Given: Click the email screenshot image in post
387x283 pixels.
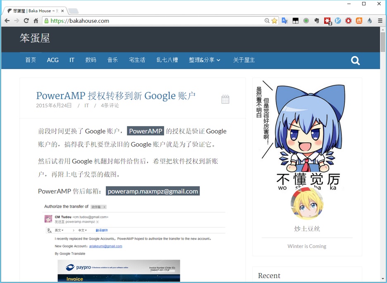Looking at the screenshot, I should (x=134, y=241).
